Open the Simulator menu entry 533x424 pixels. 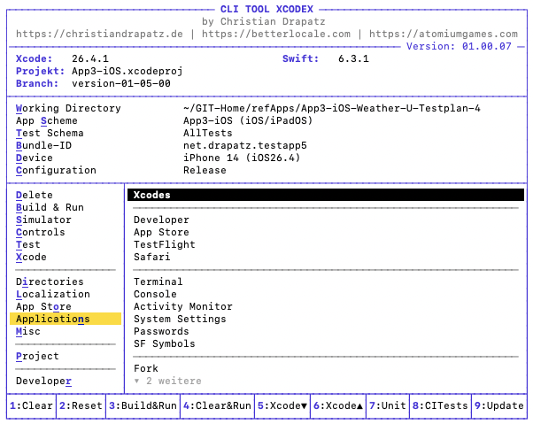point(43,220)
